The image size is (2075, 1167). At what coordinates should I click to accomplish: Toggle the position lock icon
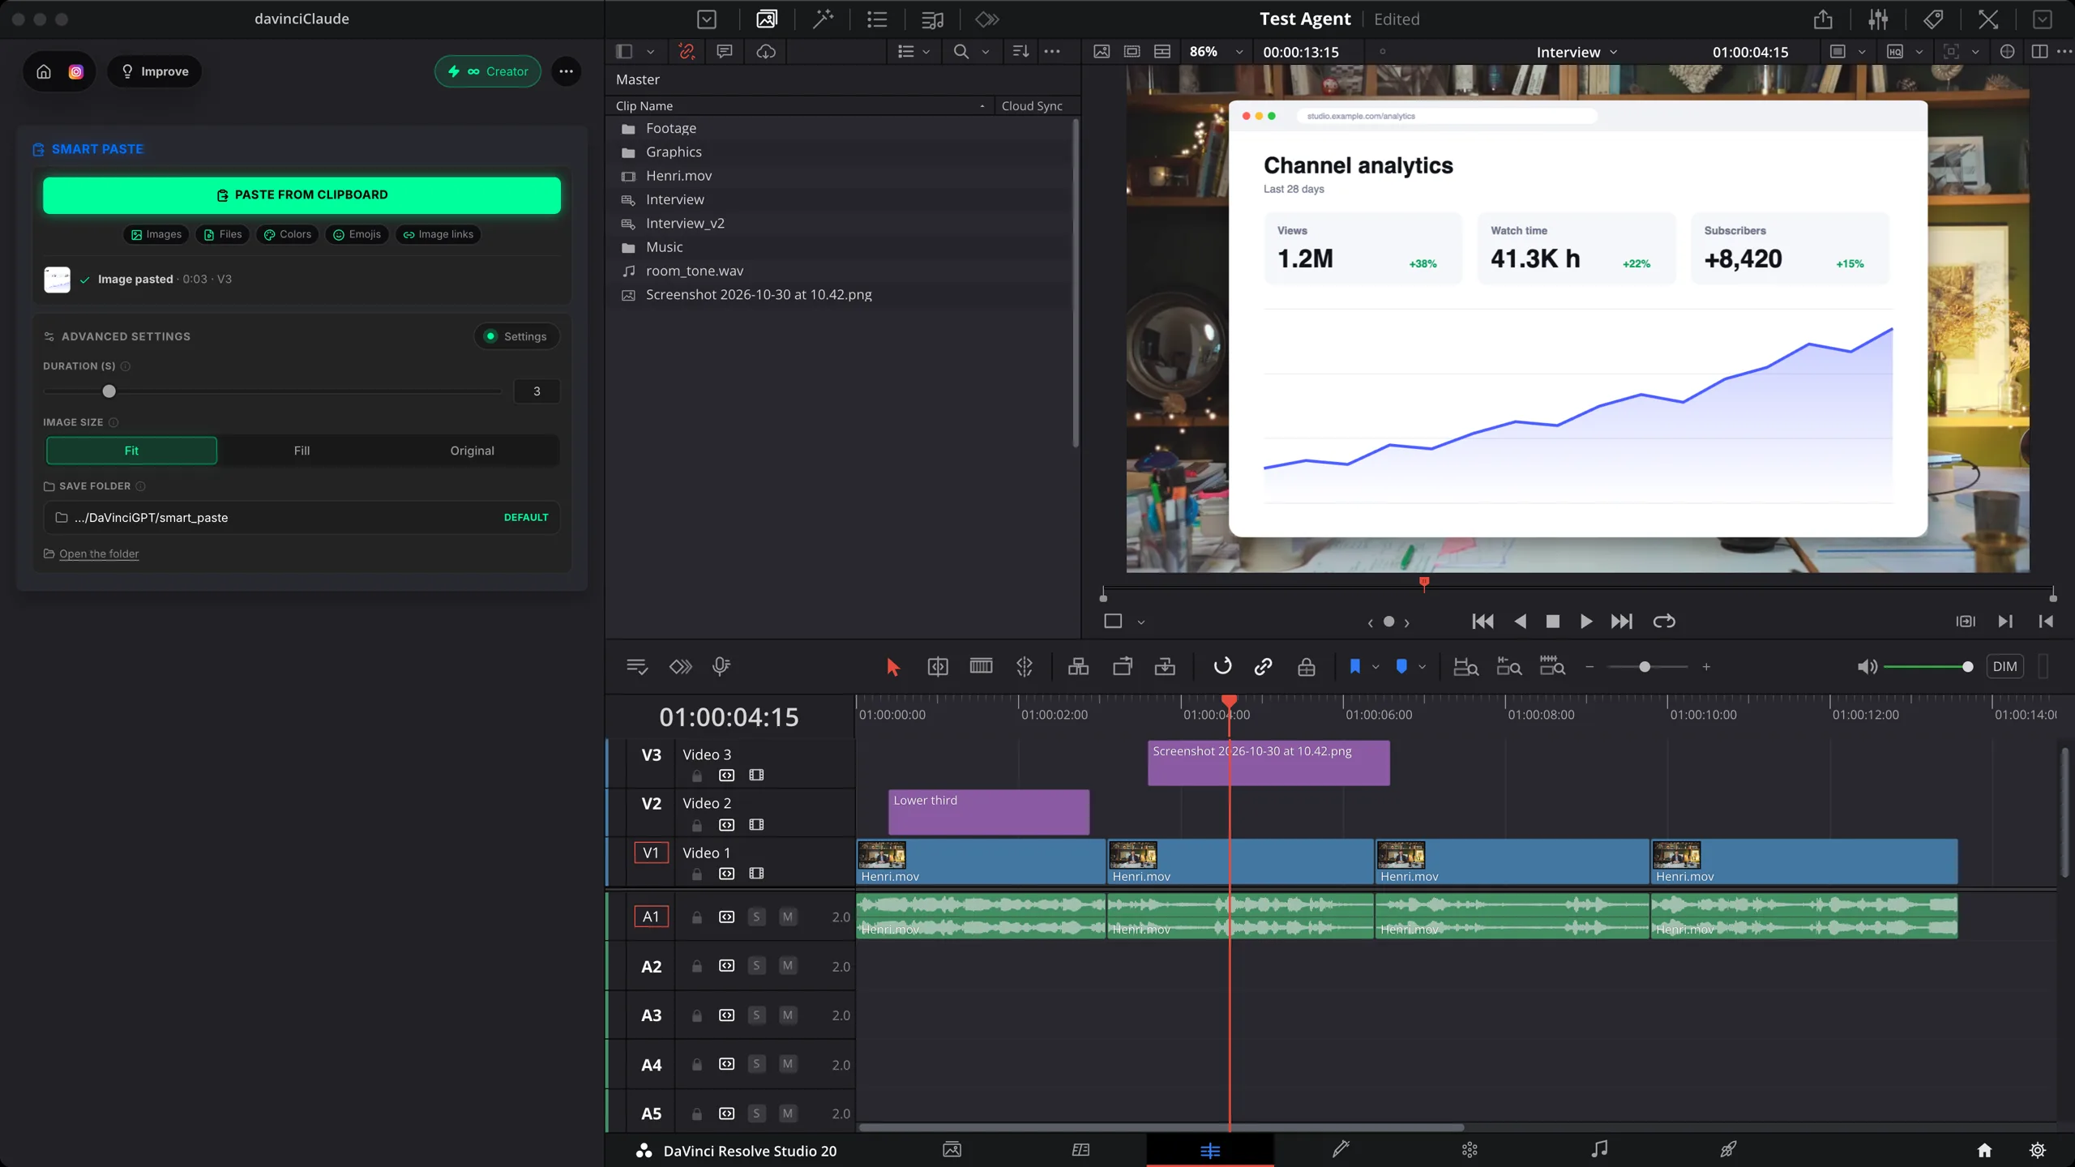point(1306,667)
